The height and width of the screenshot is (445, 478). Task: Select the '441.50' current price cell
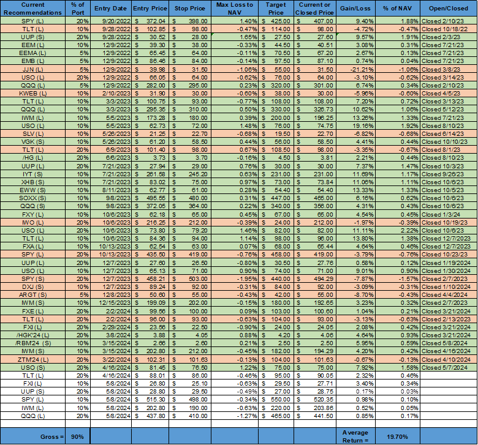point(314,416)
